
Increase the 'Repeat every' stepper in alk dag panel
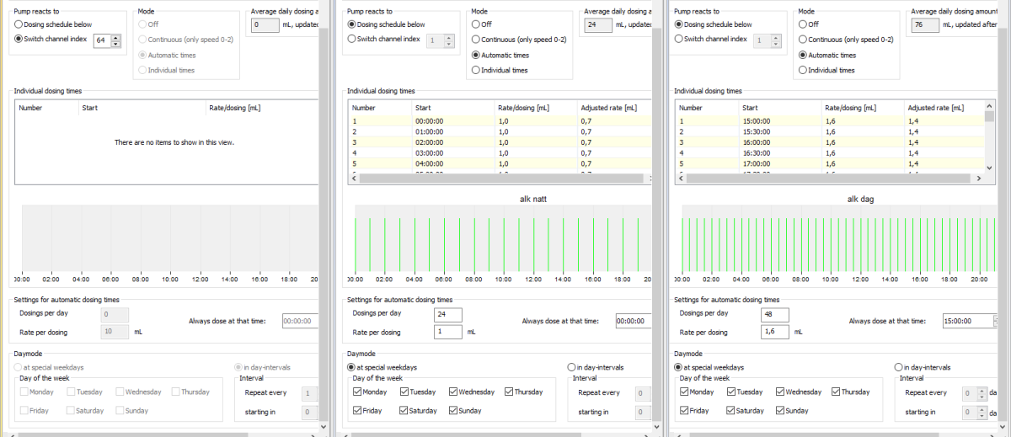(982, 389)
